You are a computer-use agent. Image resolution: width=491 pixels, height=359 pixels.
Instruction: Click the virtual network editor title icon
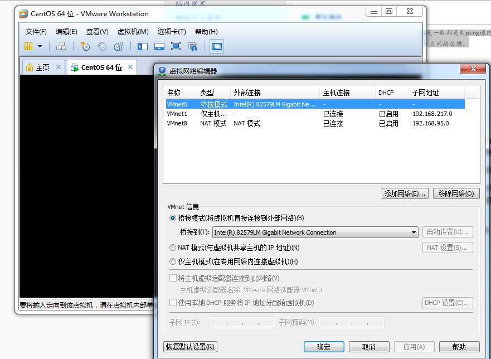pos(162,71)
